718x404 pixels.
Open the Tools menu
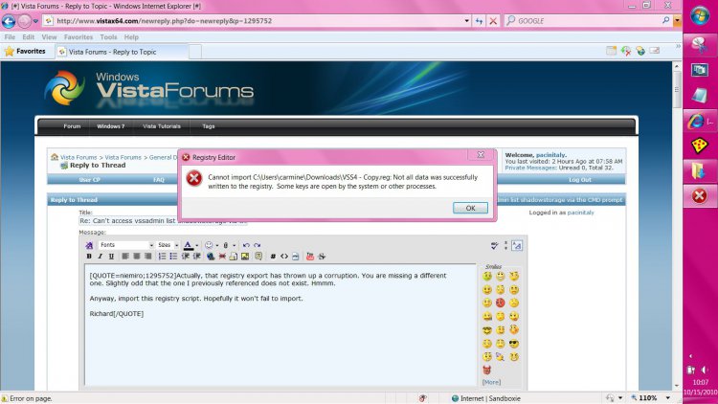108,37
